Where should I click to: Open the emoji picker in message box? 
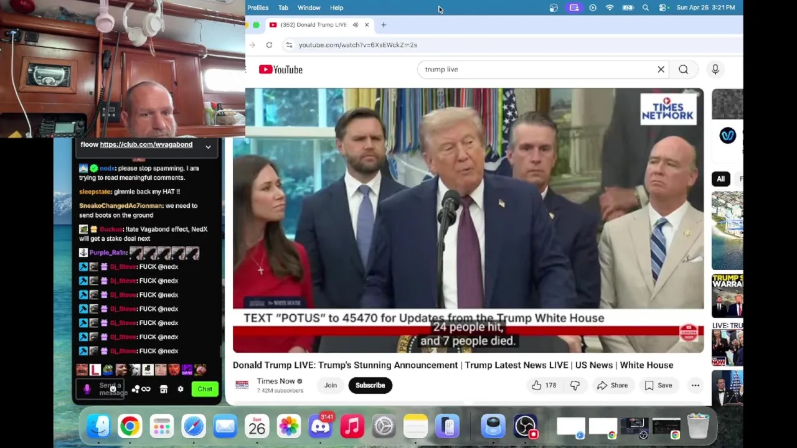pyautogui.click(x=113, y=388)
